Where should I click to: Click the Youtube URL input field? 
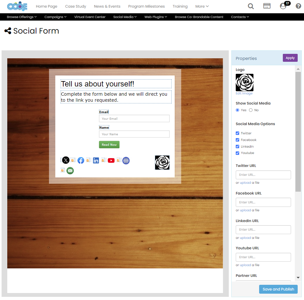click(x=263, y=257)
